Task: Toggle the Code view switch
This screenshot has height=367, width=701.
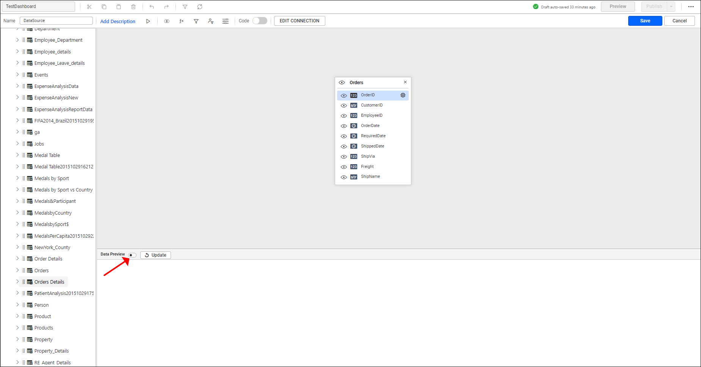Action: [x=260, y=21]
